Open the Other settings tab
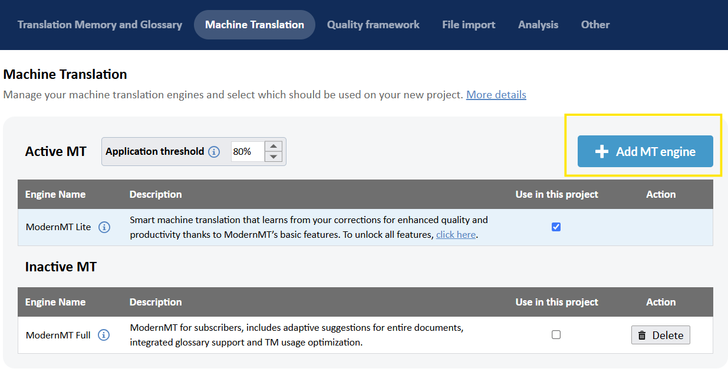The image size is (728, 372). (595, 24)
